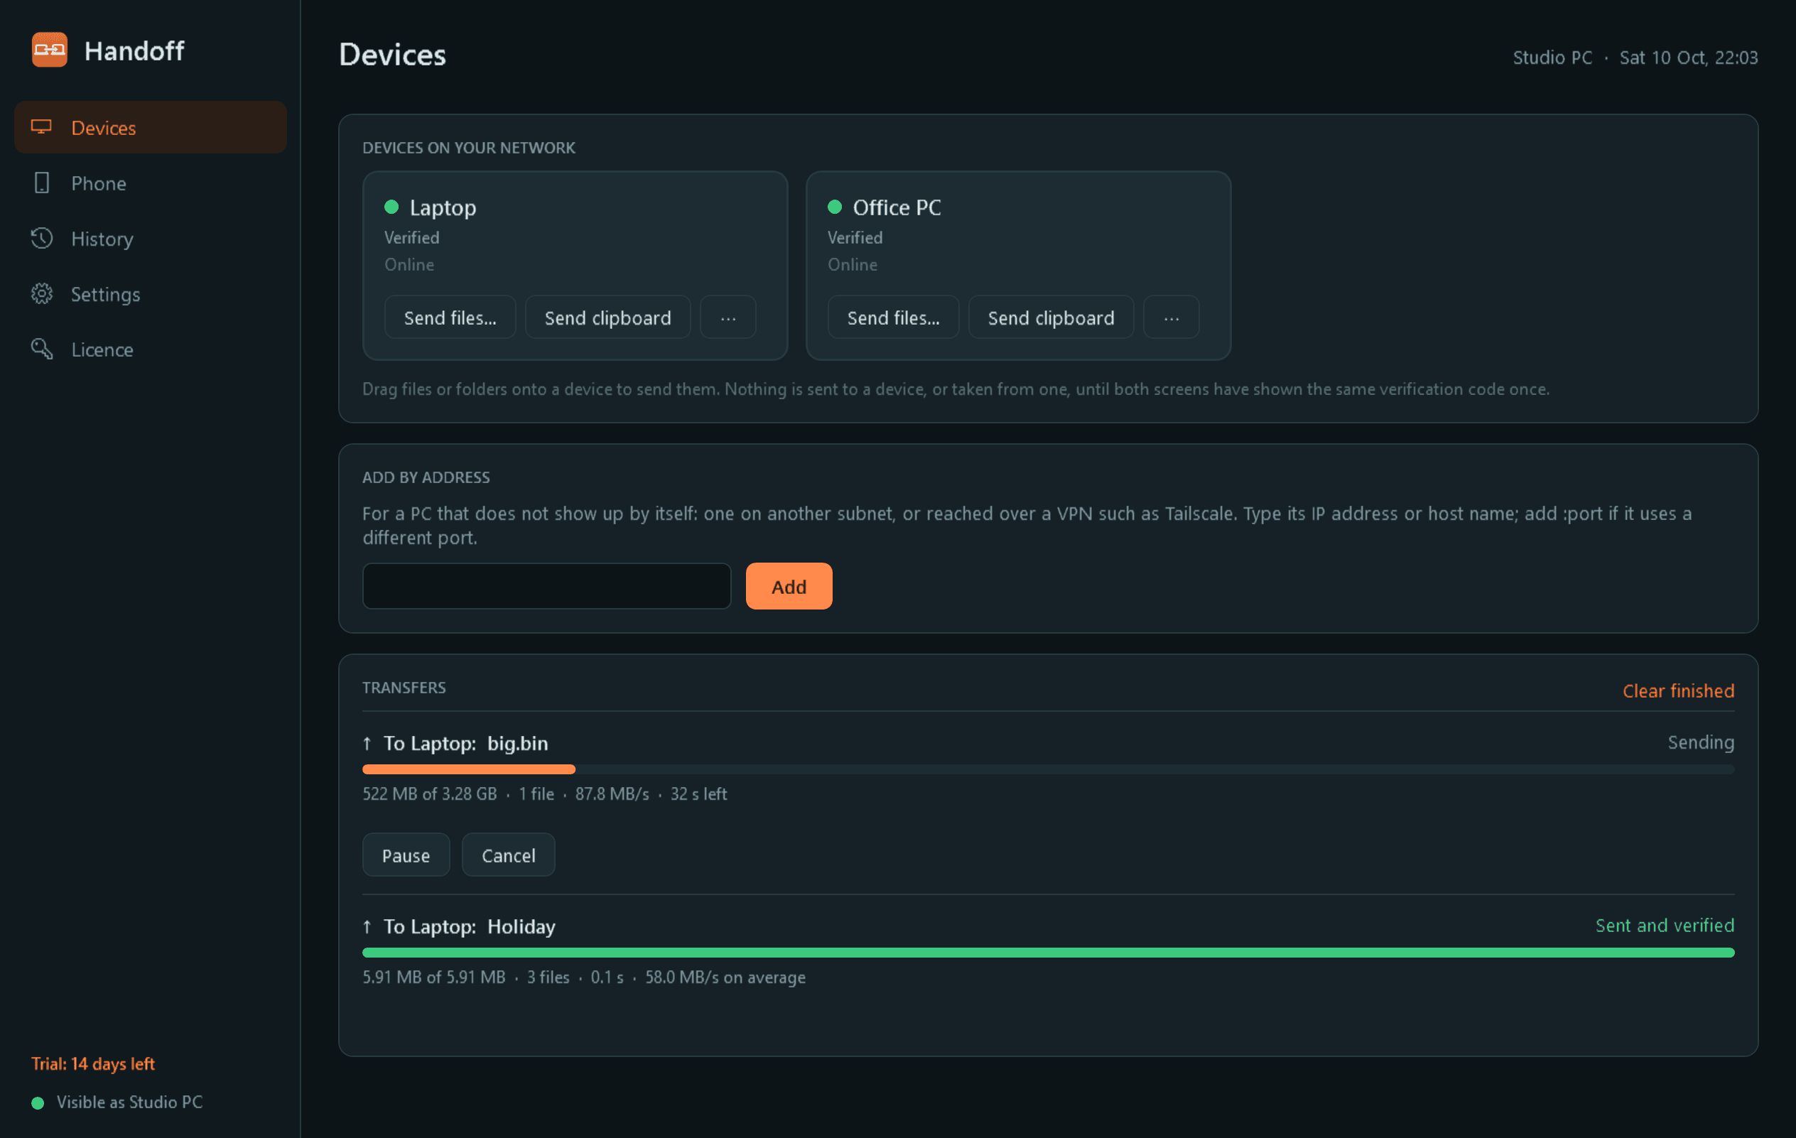Image resolution: width=1796 pixels, height=1138 pixels.
Task: Focus the add by address input field
Action: tap(547, 586)
